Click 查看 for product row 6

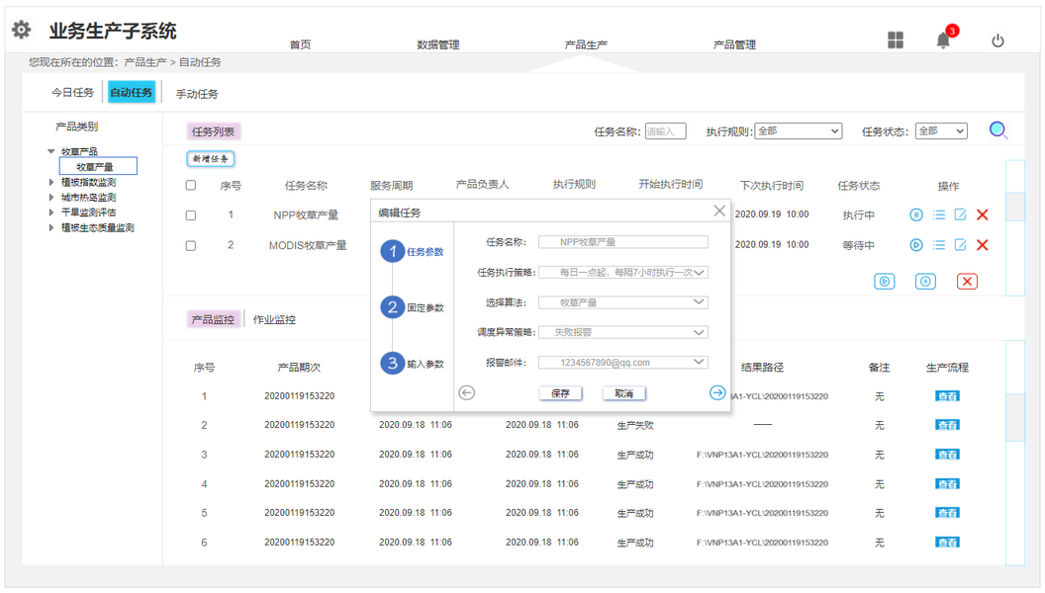coord(947,543)
